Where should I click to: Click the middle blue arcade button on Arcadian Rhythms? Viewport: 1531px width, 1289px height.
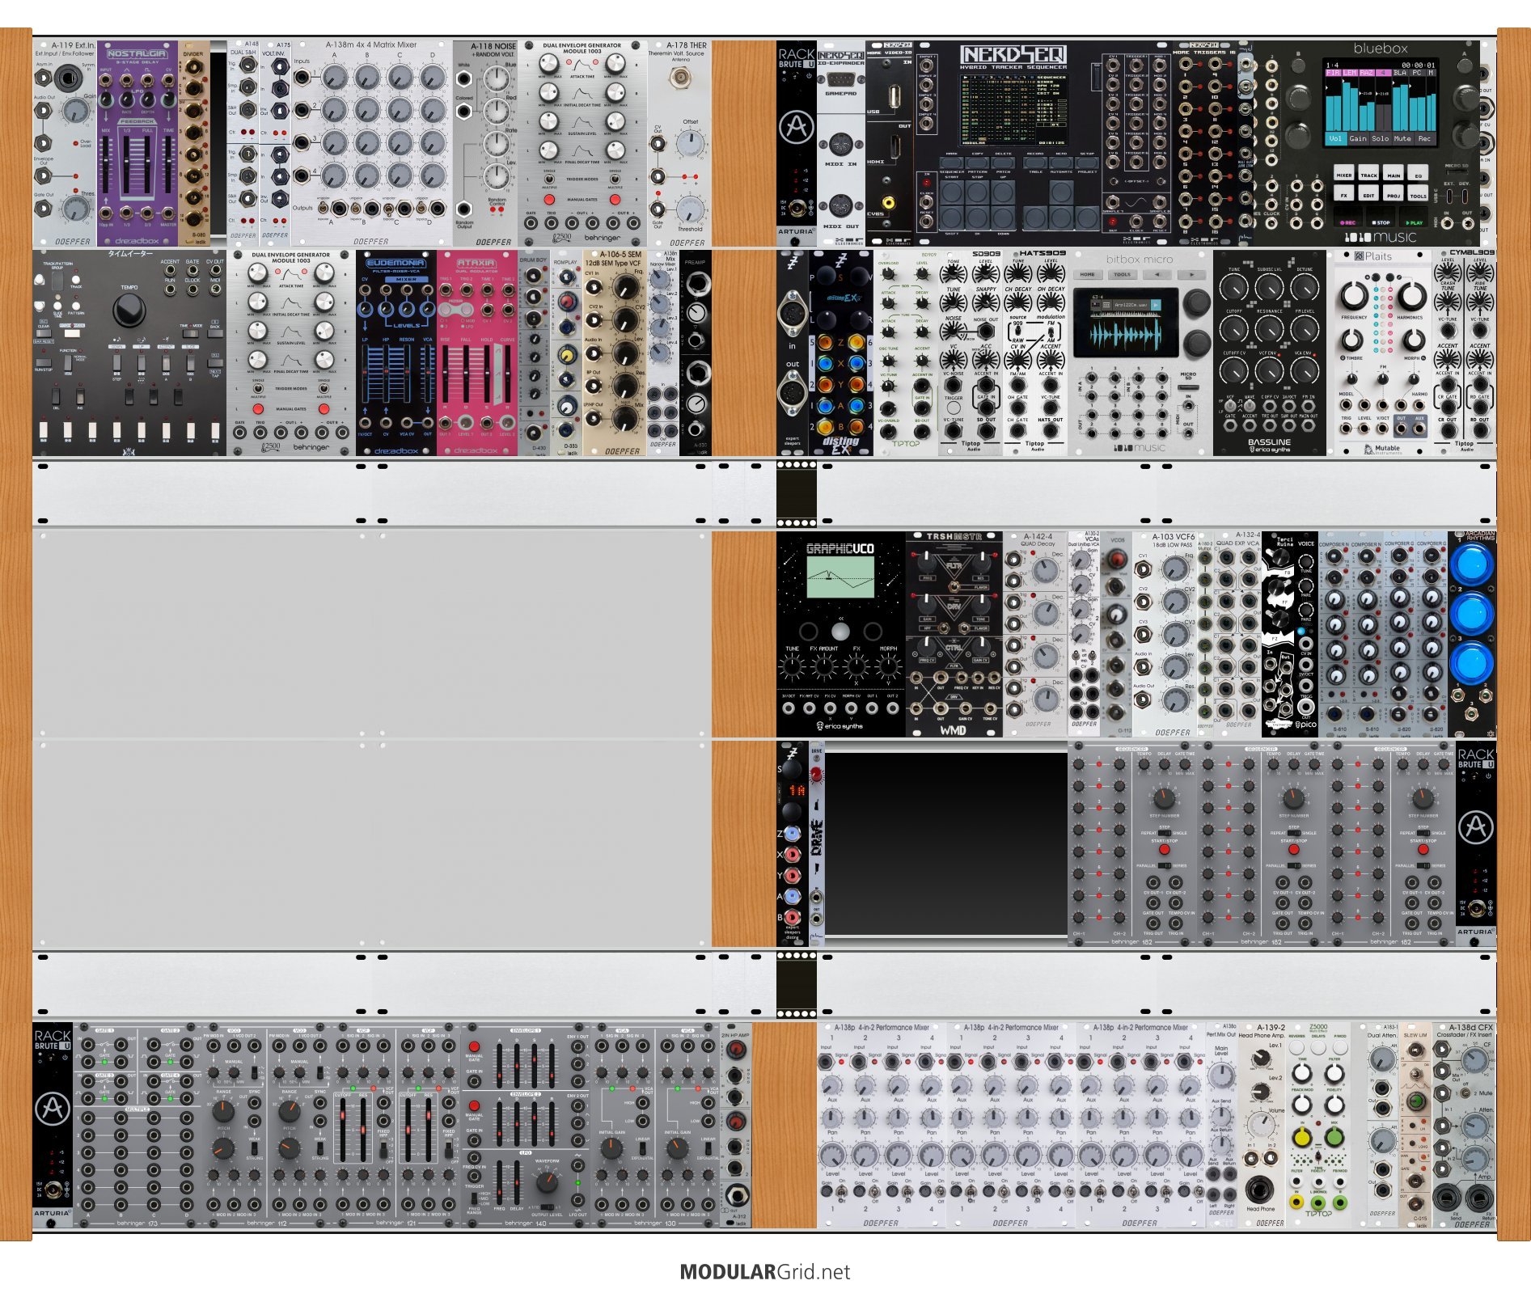click(1471, 613)
